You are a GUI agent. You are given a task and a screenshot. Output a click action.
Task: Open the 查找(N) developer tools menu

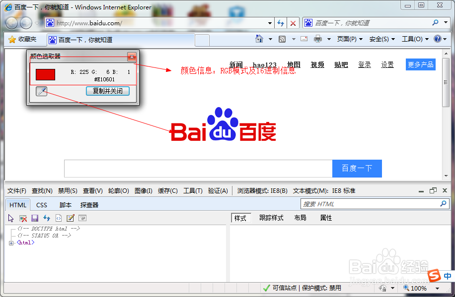42,191
